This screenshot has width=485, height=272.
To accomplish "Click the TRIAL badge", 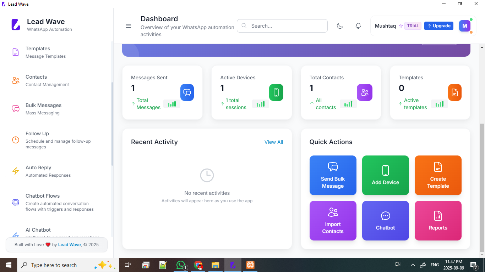I will coord(413,26).
